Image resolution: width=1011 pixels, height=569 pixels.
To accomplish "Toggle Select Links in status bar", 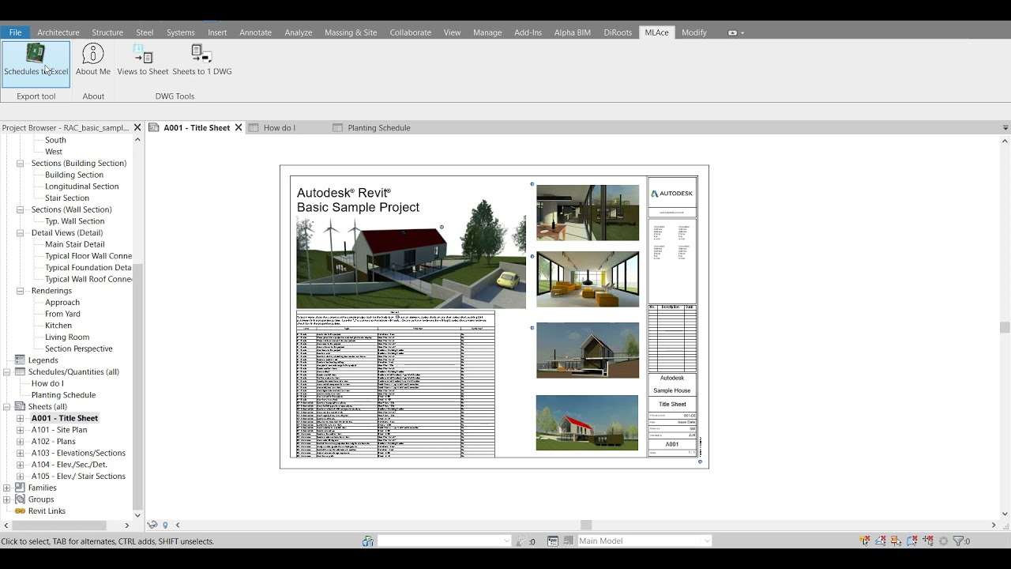I will (x=865, y=541).
